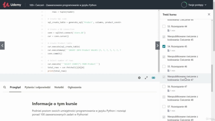215x121 pixels.
Task: Click the Udemy logo
Action: (12, 5)
